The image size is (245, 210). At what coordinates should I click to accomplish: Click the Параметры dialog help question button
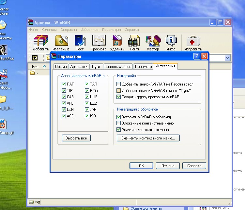(197, 56)
